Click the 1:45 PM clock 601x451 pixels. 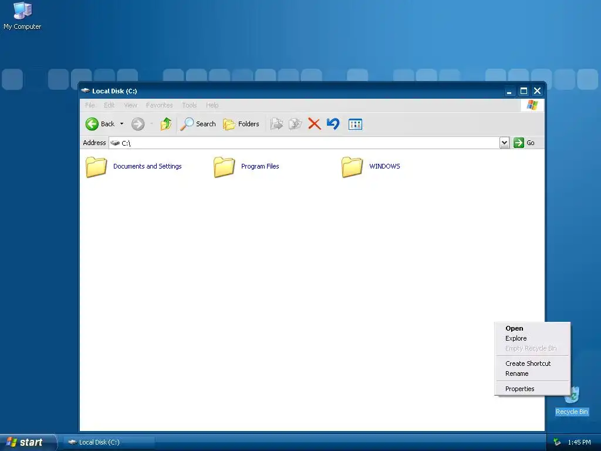pos(579,442)
